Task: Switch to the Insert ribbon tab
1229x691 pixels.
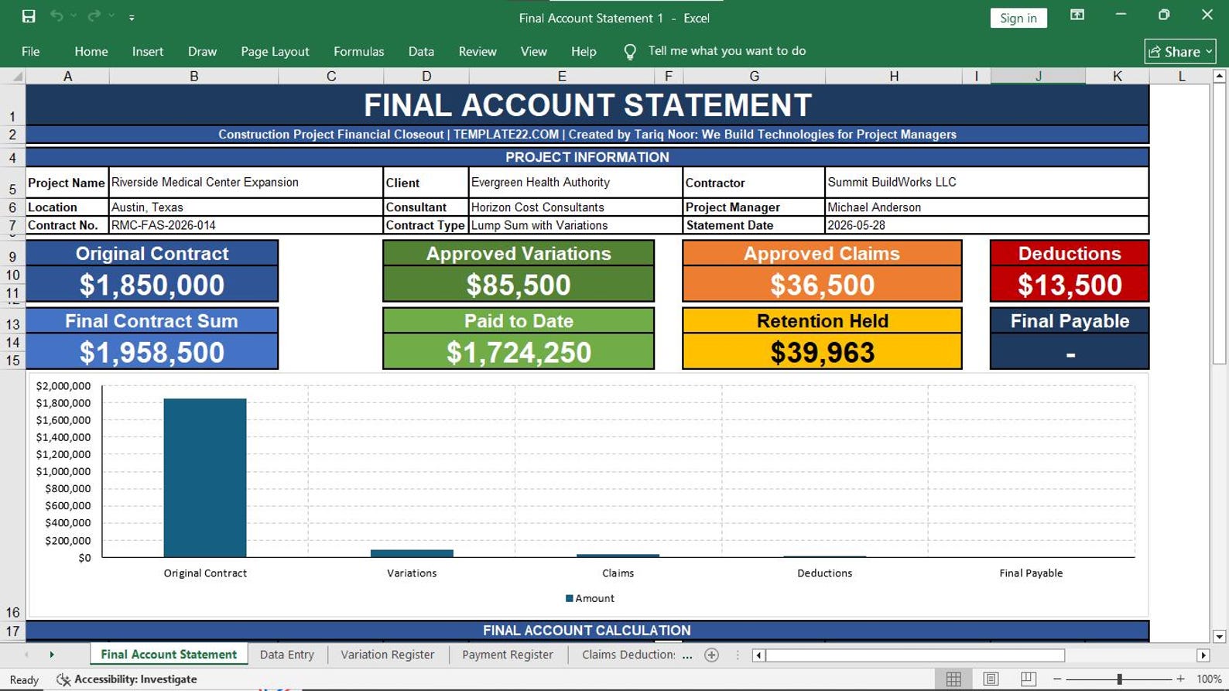Action: point(148,51)
